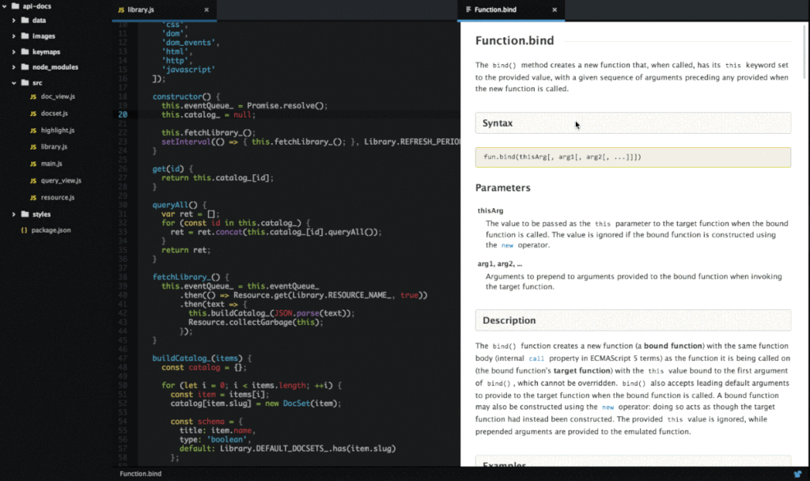Click the node_modules folder icon
The height and width of the screenshot is (481, 810).
(26, 67)
